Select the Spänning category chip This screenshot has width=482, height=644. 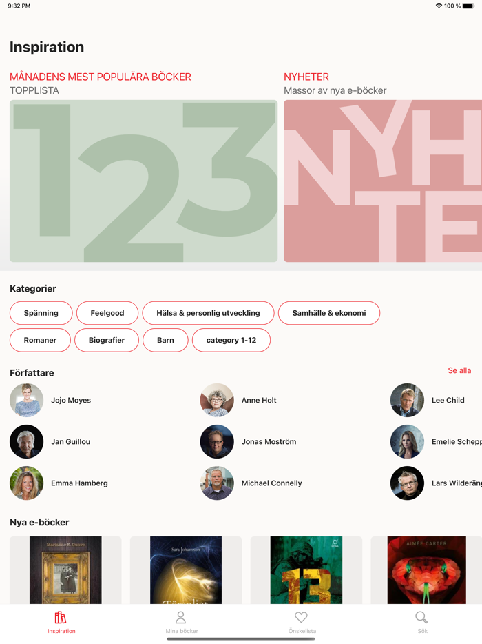(x=41, y=313)
